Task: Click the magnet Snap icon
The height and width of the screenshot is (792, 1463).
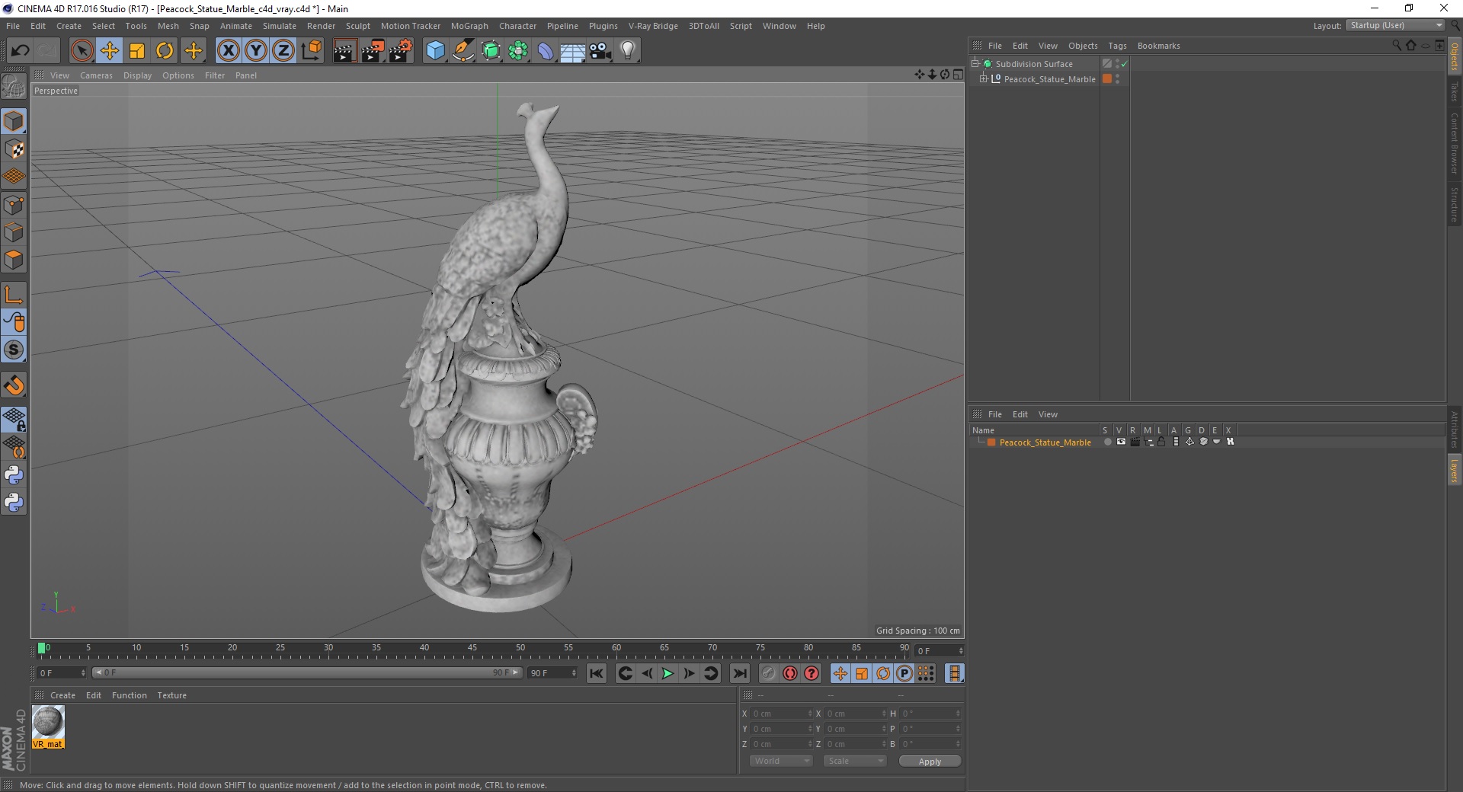Action: (14, 385)
